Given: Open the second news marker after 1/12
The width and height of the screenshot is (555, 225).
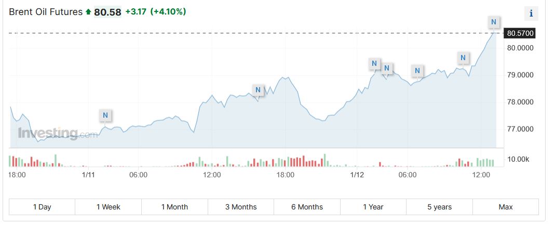Looking at the screenshot, I should (387, 67).
